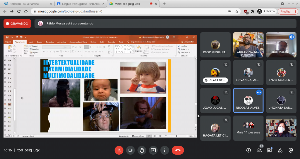The width and height of the screenshot is (300, 159).
Task: Go forward with the browser forward arrow
Action: (12, 11)
